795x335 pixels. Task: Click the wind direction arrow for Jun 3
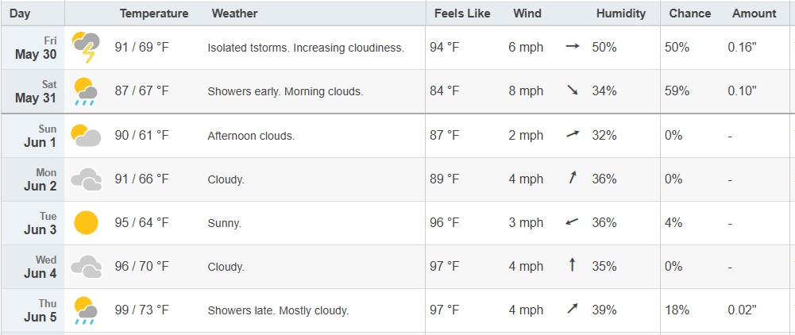pos(572,222)
